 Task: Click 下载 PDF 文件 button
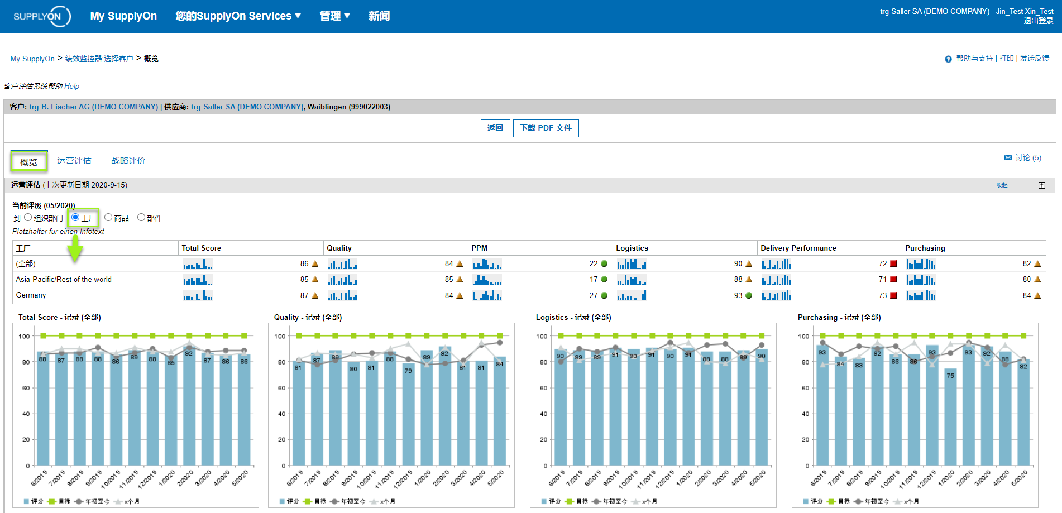546,128
